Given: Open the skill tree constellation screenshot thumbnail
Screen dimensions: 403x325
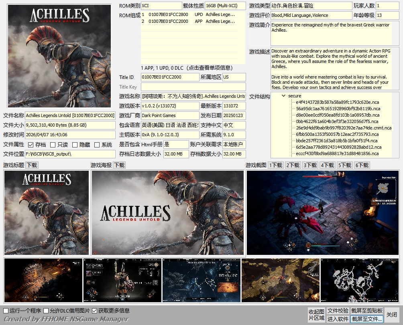Looking at the screenshot, I should (x=201, y=280).
